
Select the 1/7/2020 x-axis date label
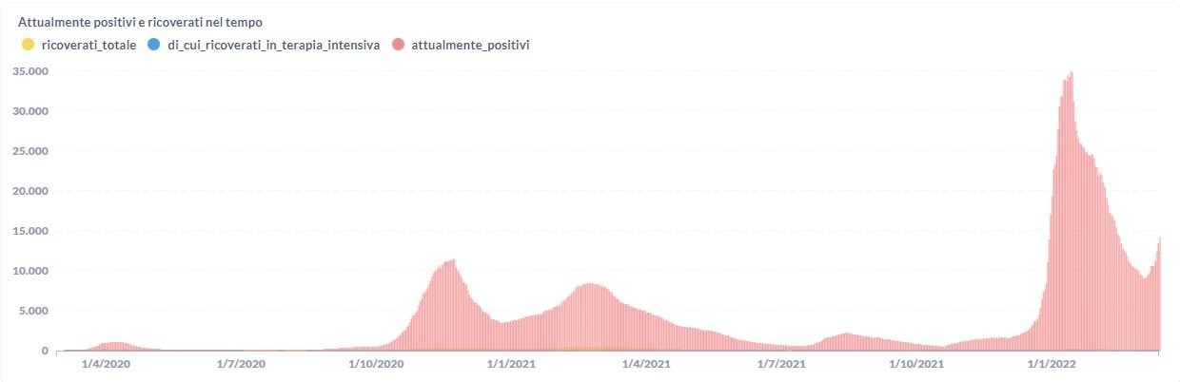pyautogui.click(x=240, y=364)
